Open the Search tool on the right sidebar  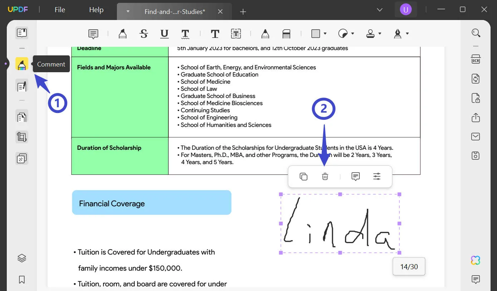point(476,32)
